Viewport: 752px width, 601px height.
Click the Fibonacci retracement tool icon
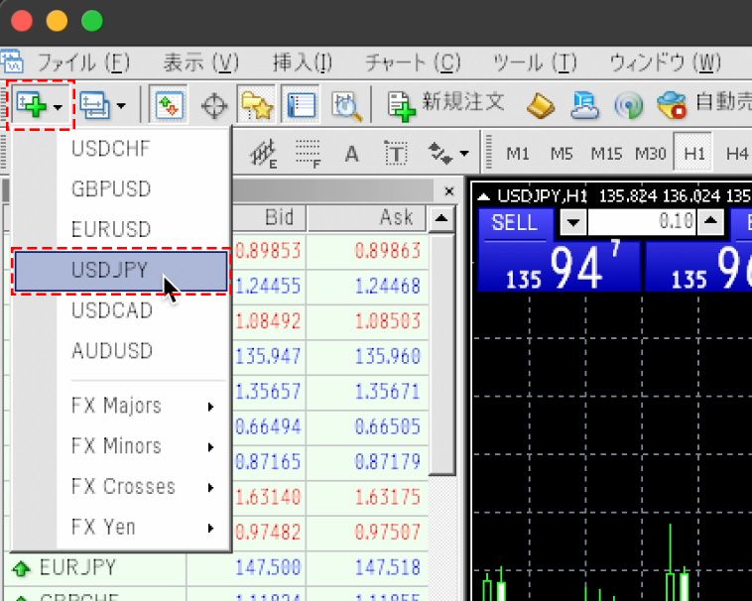click(x=309, y=154)
